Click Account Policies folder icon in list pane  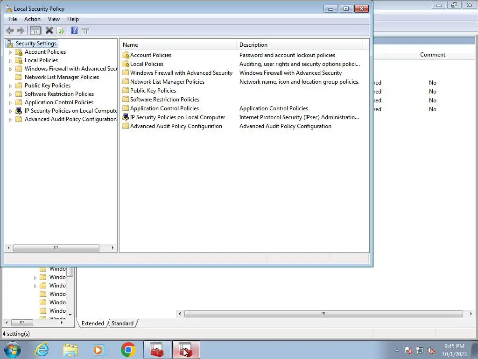[x=125, y=55]
